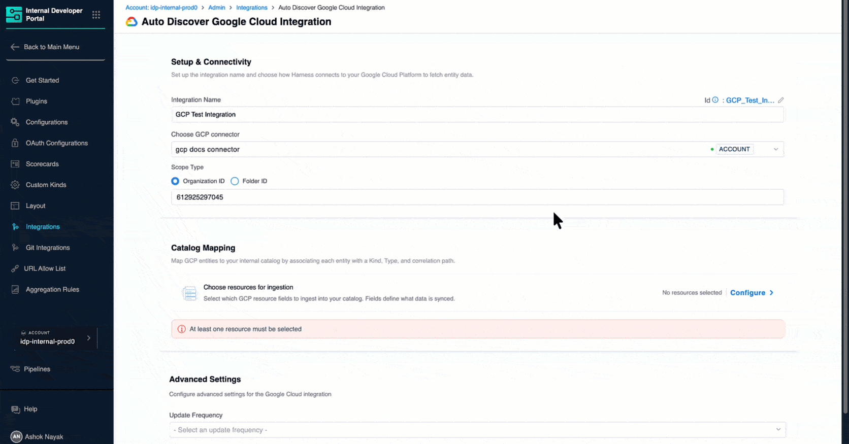
Task: Click the Plugins sidebar icon
Action: [x=15, y=101]
